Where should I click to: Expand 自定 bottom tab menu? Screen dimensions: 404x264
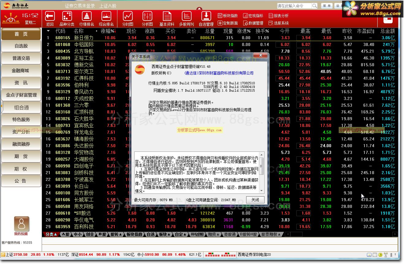click(181, 234)
